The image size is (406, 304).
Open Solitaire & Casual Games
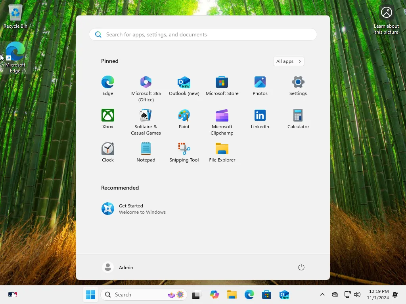click(146, 122)
